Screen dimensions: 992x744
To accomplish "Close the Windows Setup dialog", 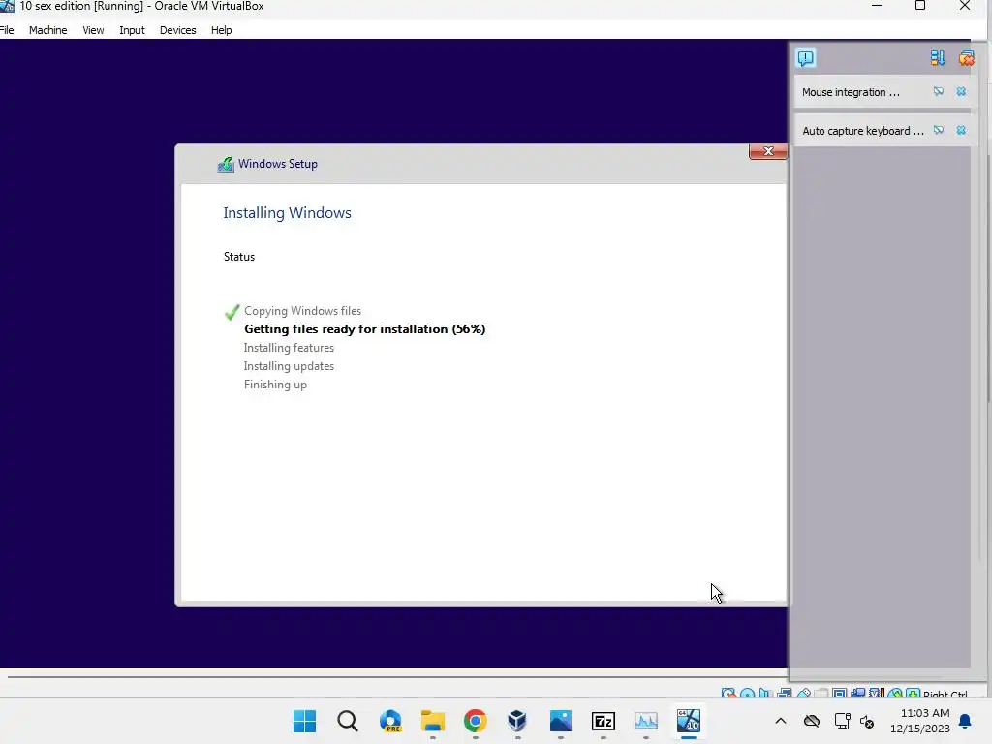I will [x=768, y=151].
